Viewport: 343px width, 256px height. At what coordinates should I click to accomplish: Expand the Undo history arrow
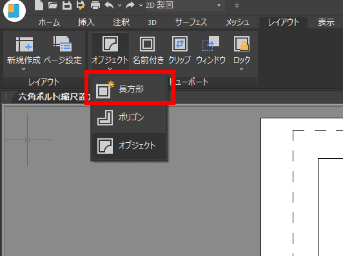tap(119, 5)
